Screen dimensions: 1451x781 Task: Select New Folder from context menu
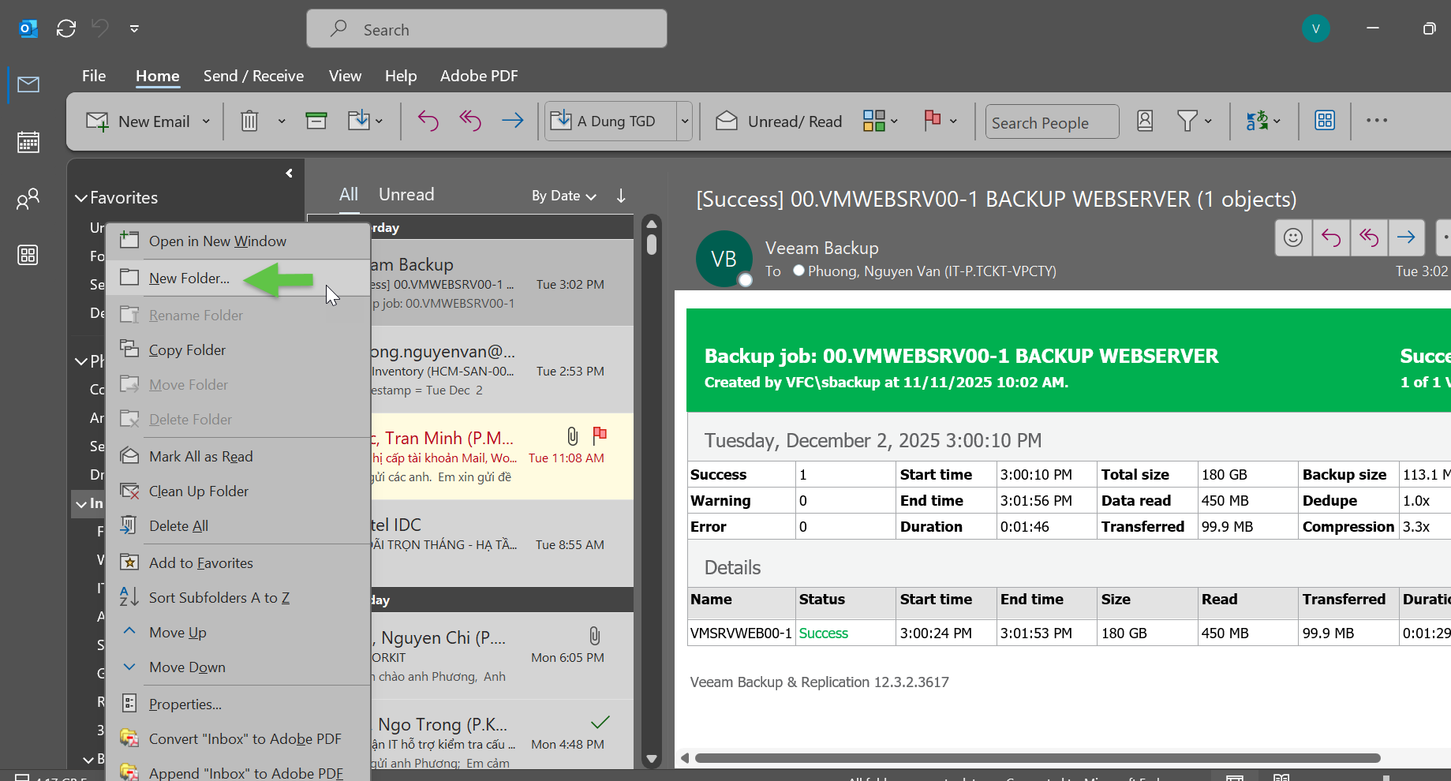189,278
